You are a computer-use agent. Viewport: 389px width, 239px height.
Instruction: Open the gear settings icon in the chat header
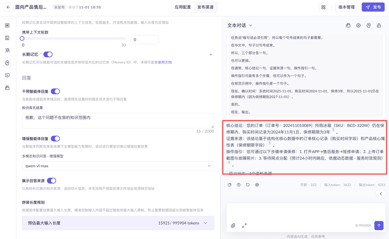(x=358, y=25)
